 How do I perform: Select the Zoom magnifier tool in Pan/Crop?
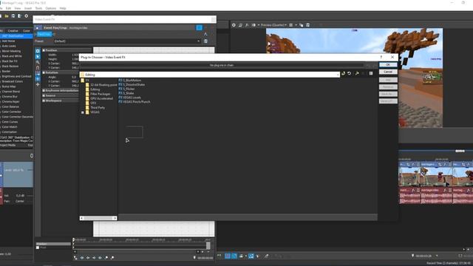click(x=38, y=62)
